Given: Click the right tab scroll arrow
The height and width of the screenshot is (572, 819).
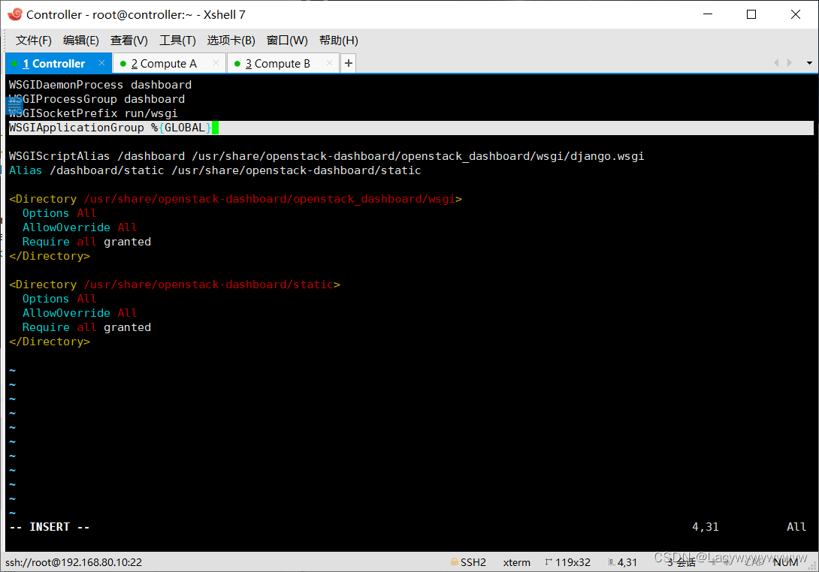Looking at the screenshot, I should click(x=790, y=63).
